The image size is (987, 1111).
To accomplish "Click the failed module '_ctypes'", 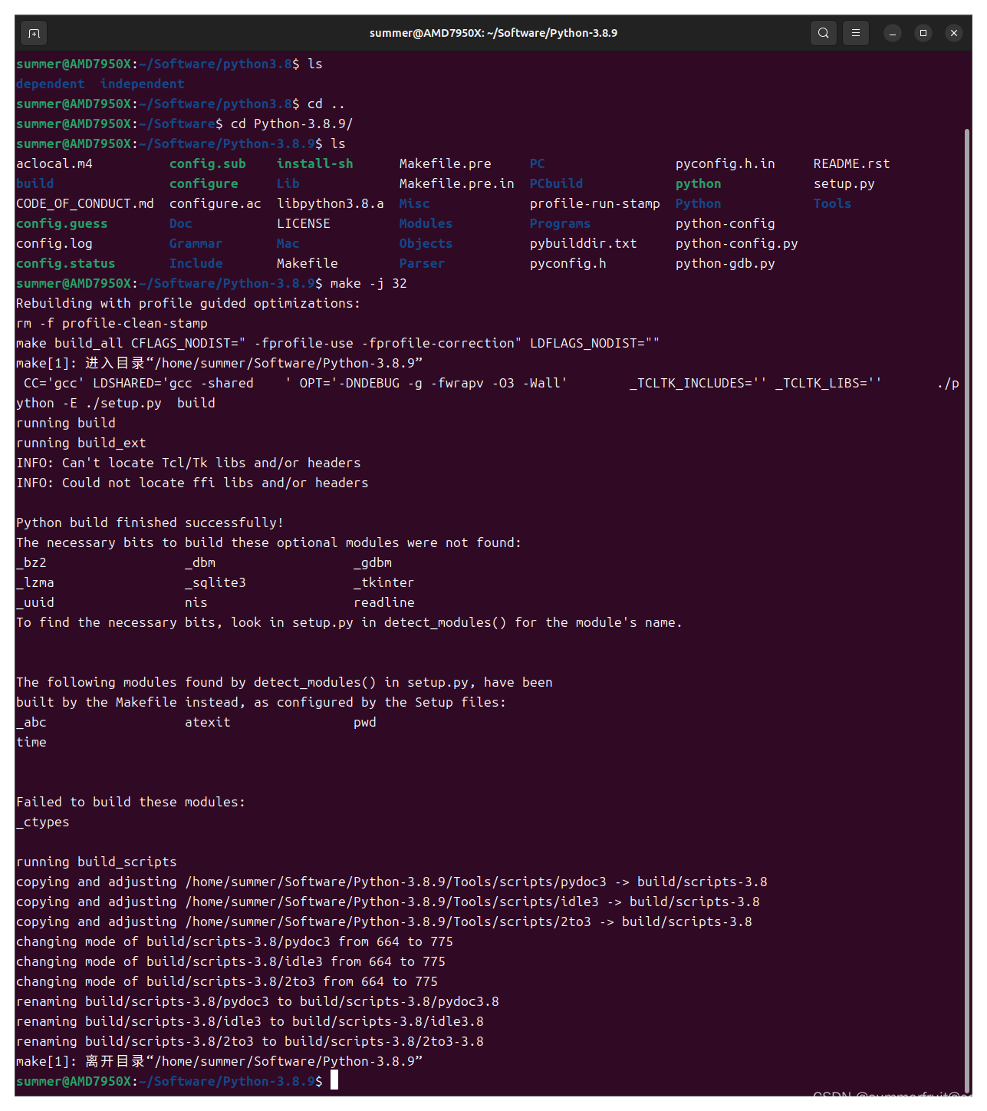I will [43, 822].
